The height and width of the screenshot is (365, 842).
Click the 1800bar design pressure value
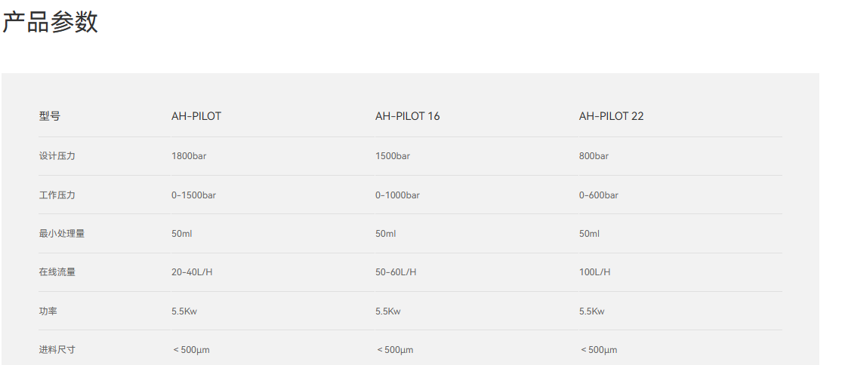click(x=189, y=156)
